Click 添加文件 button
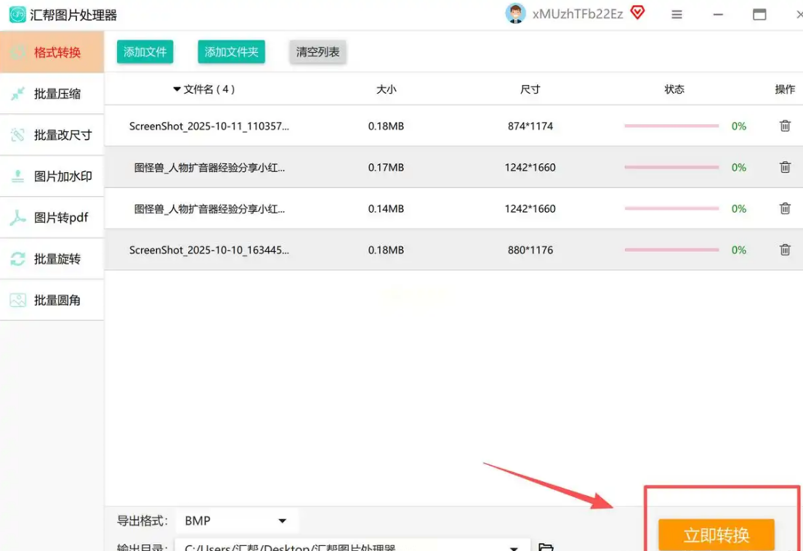 tap(145, 52)
